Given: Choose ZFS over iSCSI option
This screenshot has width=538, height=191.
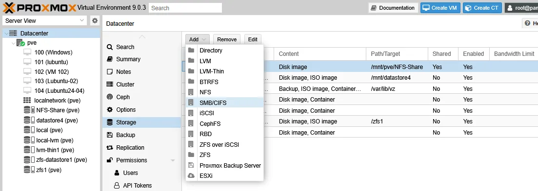Looking at the screenshot, I should (224, 144).
